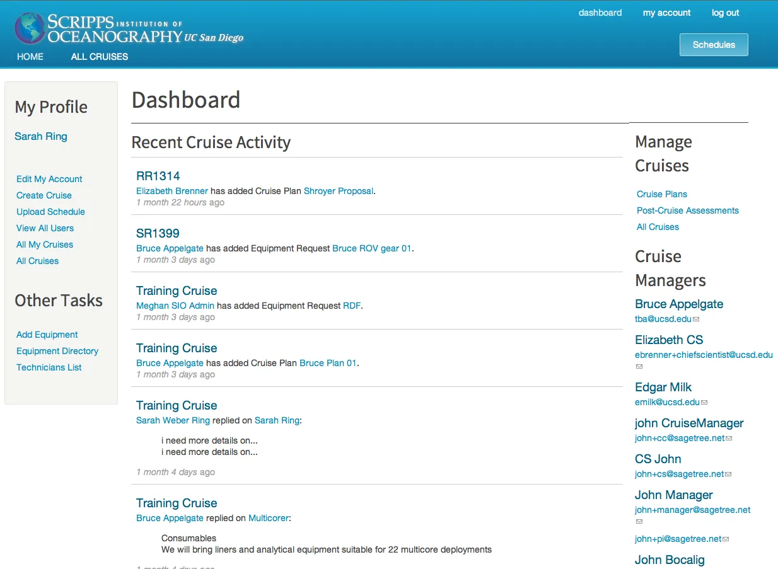Open the Bruce ROV gear 01 request
Screen dimensions: 778x569
click(x=372, y=248)
